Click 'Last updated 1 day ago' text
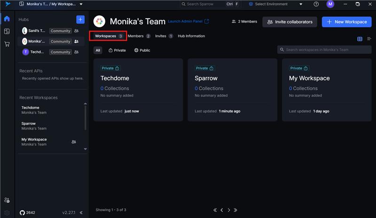This screenshot has width=376, height=218. click(309, 111)
